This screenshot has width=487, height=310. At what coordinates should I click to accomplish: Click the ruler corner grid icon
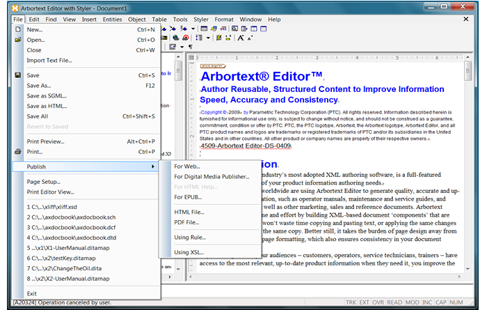[x=191, y=58]
